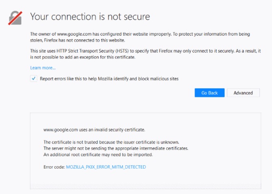Viewport: 272px width, 194px height.
Task: Open the "Learn more..." link
Action: pos(43,68)
